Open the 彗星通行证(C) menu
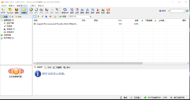 click(22, 6)
